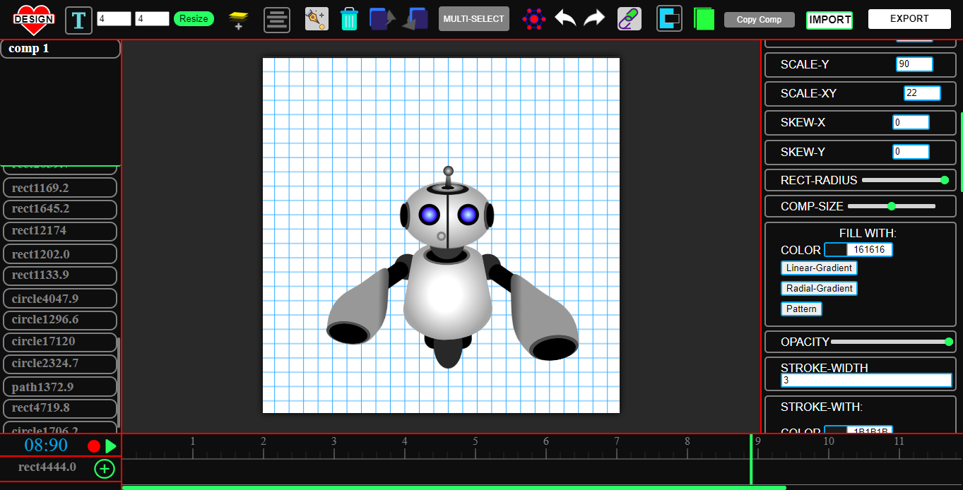Click the IMPORT button
963x490 pixels.
coord(829,20)
